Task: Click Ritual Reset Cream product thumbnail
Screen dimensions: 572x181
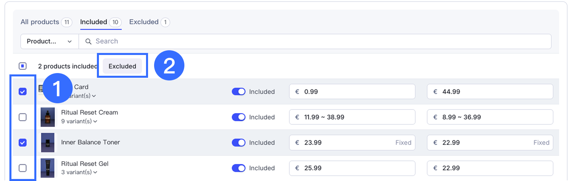Action: pos(47,117)
